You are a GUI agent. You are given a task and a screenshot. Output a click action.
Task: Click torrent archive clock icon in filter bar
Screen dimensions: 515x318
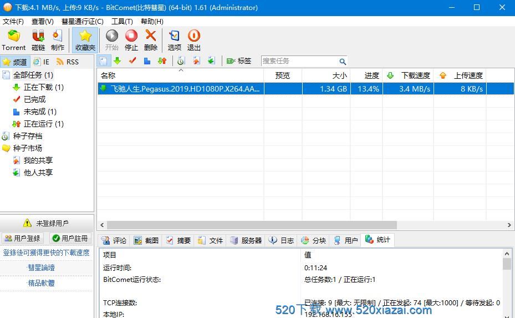click(181, 61)
